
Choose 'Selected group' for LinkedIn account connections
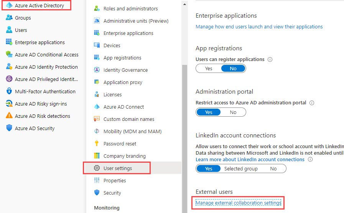pos(241,168)
